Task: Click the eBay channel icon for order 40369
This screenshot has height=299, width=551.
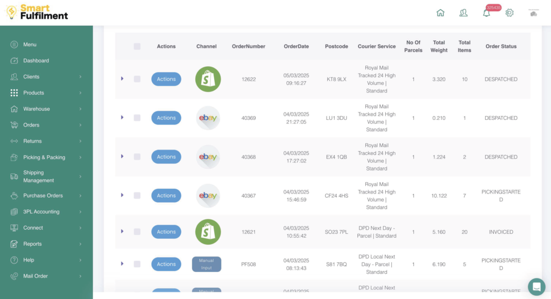Action: pyautogui.click(x=208, y=118)
